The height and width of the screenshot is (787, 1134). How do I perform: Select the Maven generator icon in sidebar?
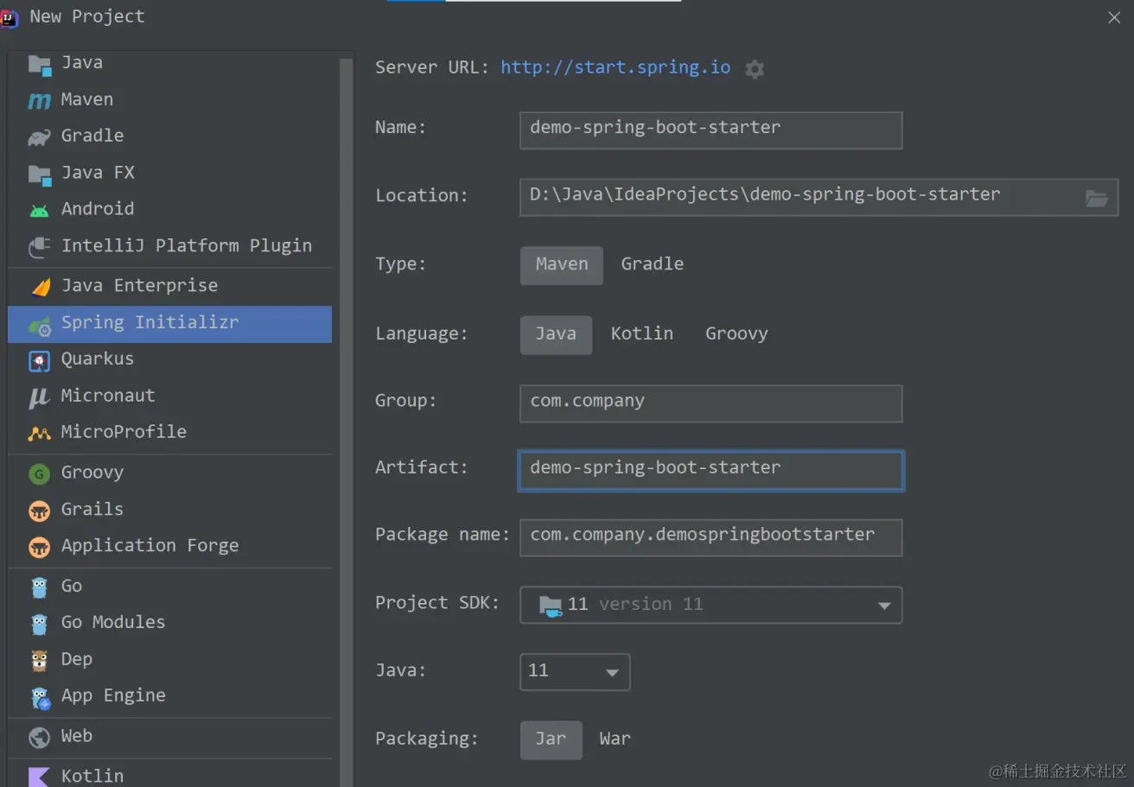(x=39, y=100)
